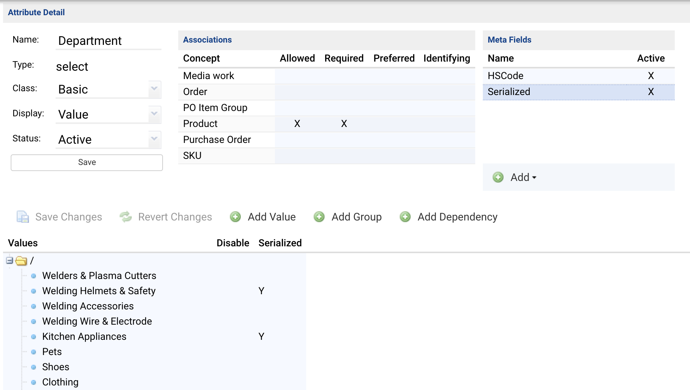The height and width of the screenshot is (390, 690).
Task: Click the Values column header
Action: pyautogui.click(x=23, y=243)
